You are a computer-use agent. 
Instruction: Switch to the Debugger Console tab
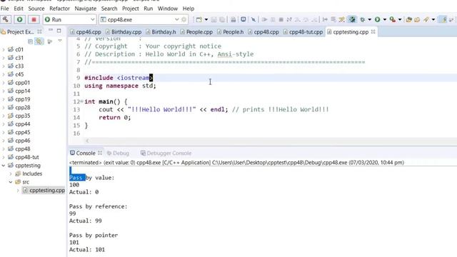click(166, 153)
